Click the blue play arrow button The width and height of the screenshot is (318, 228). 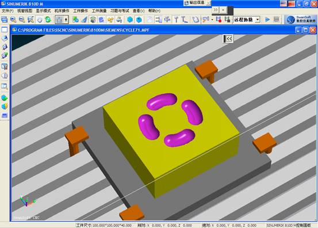click(267, 20)
